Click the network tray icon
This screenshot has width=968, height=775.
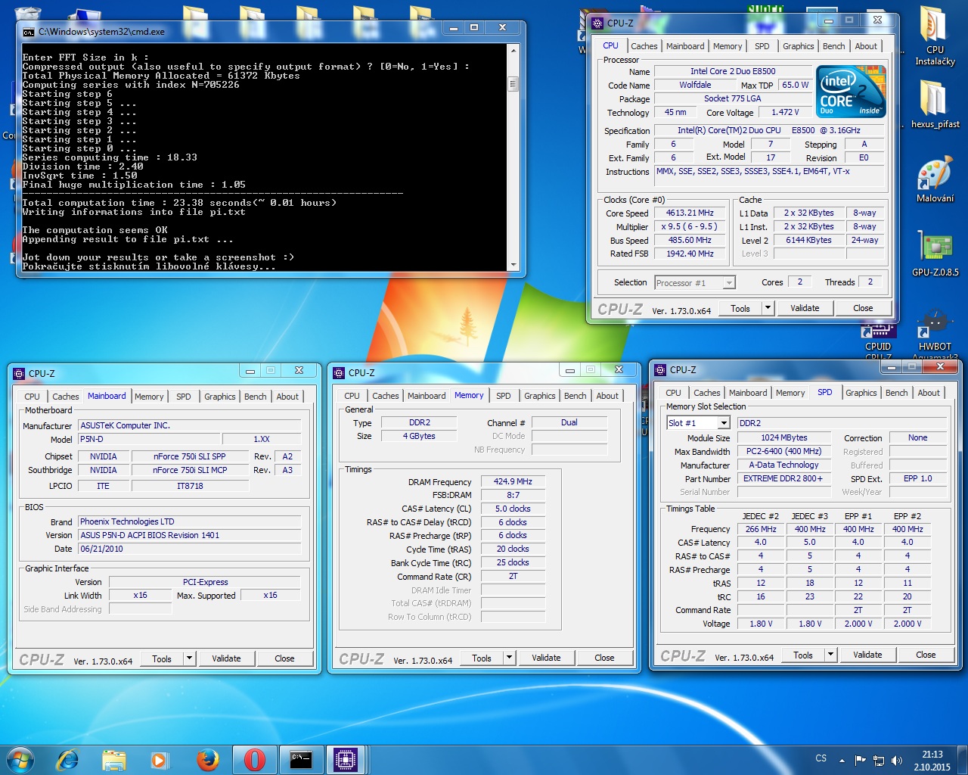(879, 760)
